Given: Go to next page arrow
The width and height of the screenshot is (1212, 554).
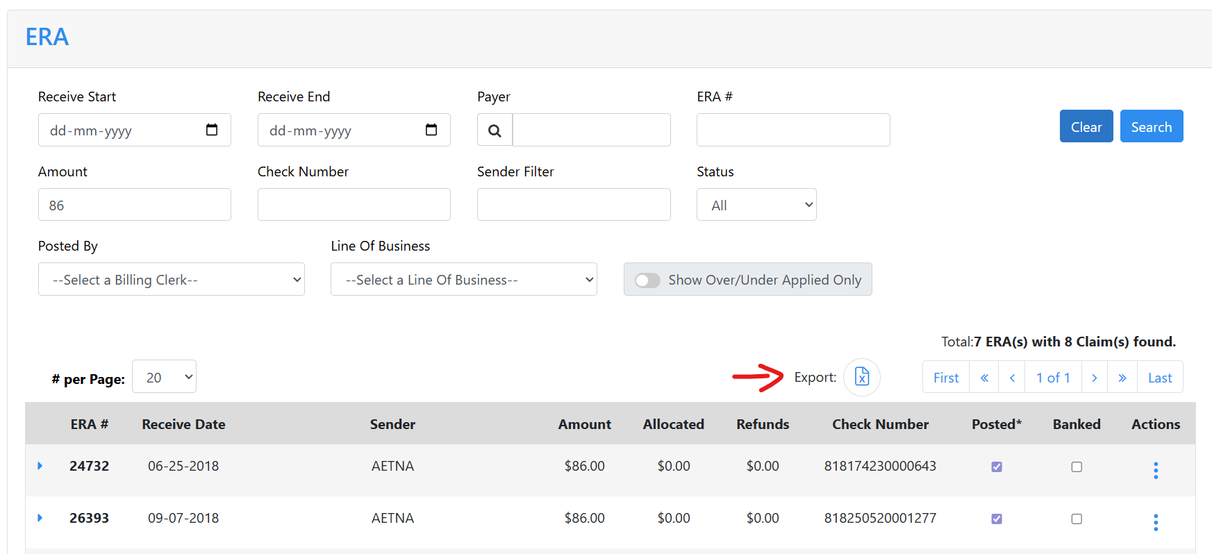Looking at the screenshot, I should 1094,378.
